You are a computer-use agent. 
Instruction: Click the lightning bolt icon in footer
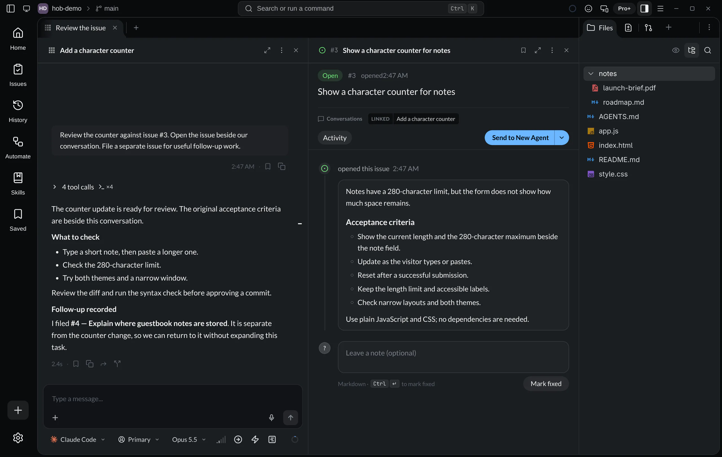pos(255,439)
